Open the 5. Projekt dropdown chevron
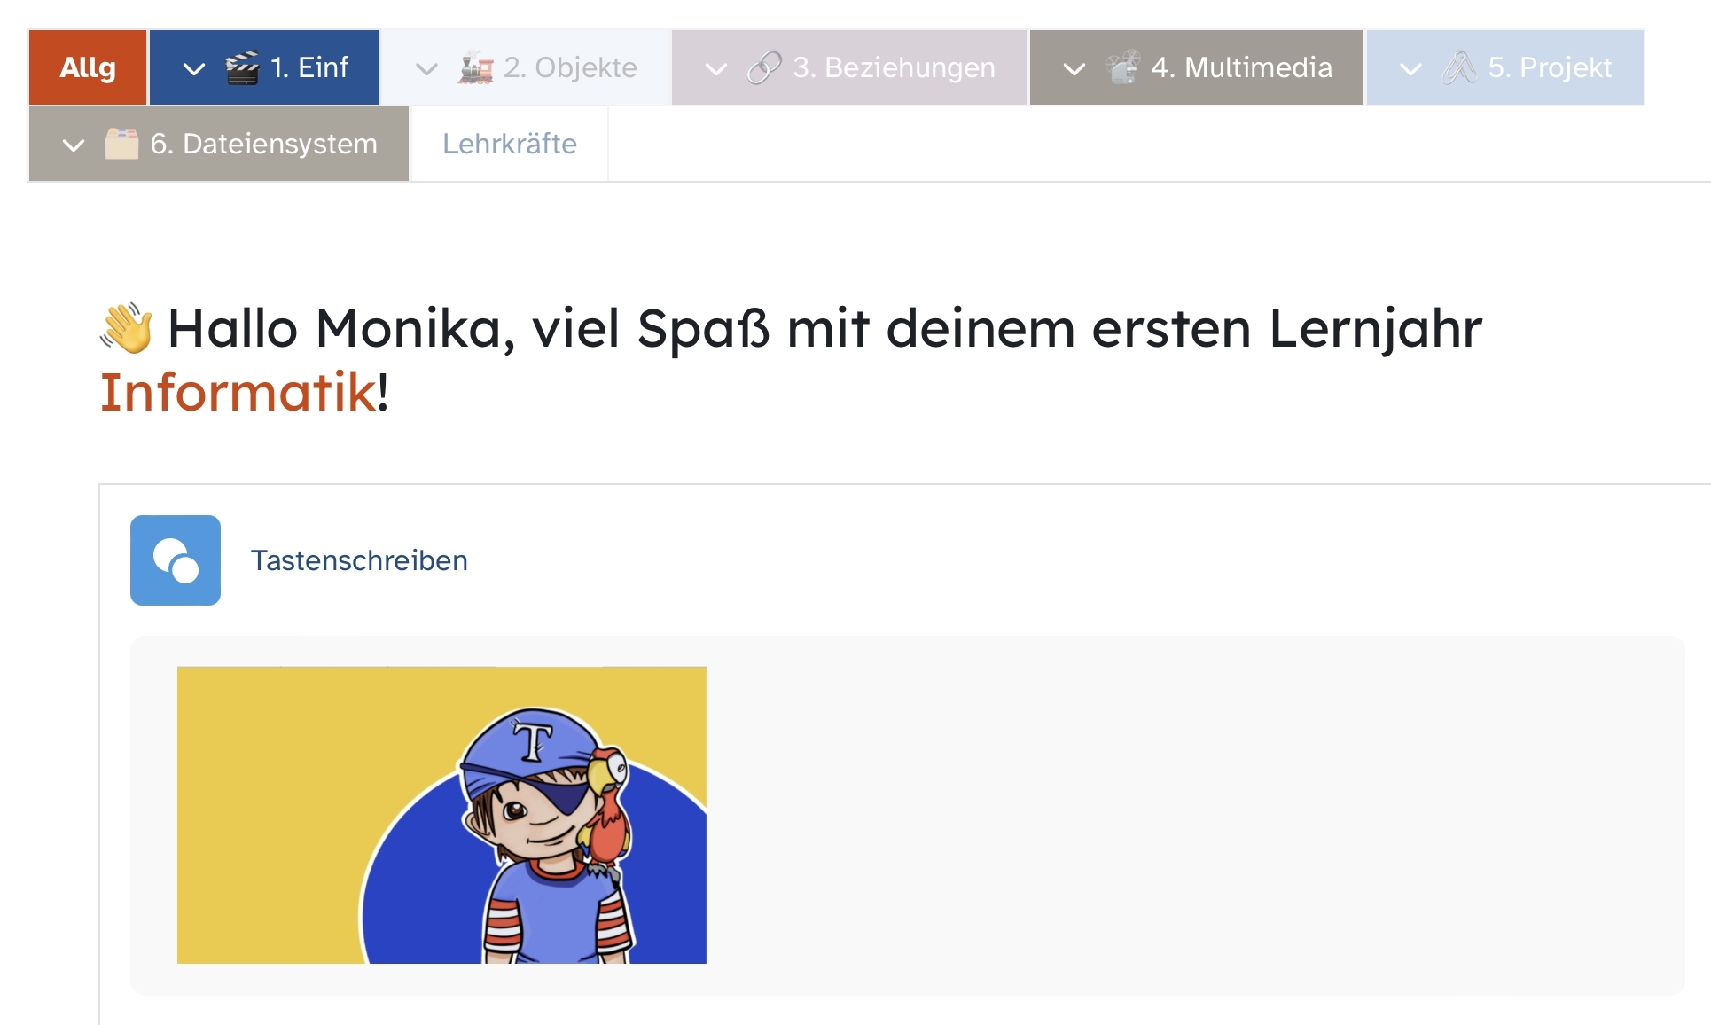Viewport: 1711px width, 1025px height. point(1410,68)
